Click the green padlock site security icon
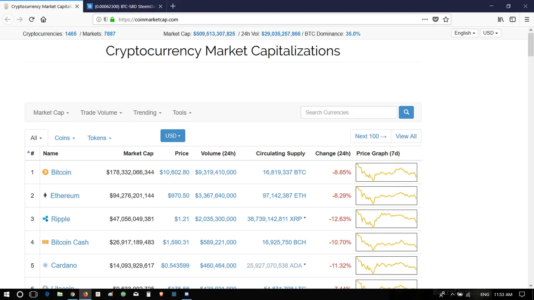The width and height of the screenshot is (534, 300). click(x=112, y=19)
